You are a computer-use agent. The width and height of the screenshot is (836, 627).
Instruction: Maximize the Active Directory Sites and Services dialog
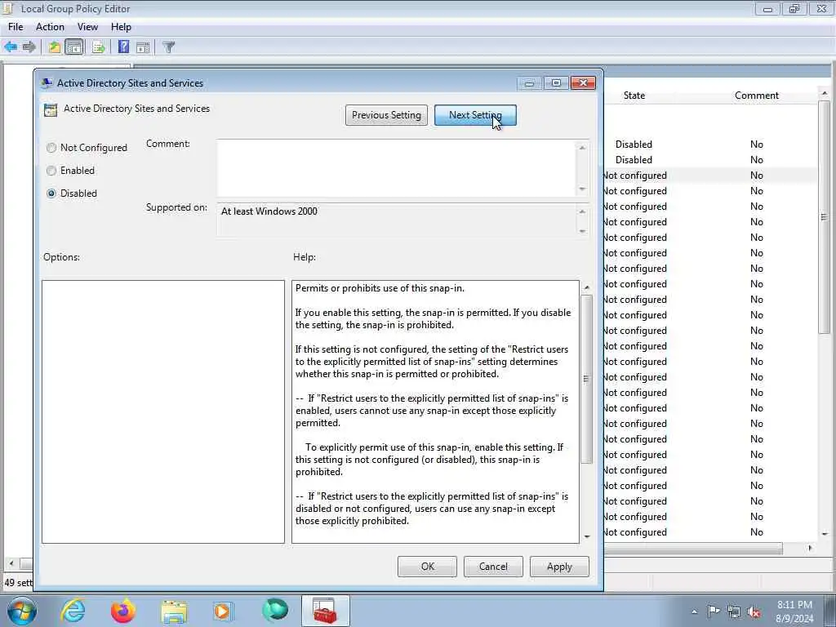point(556,83)
